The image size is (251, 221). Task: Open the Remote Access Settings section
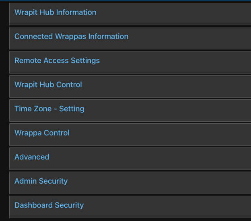point(57,61)
